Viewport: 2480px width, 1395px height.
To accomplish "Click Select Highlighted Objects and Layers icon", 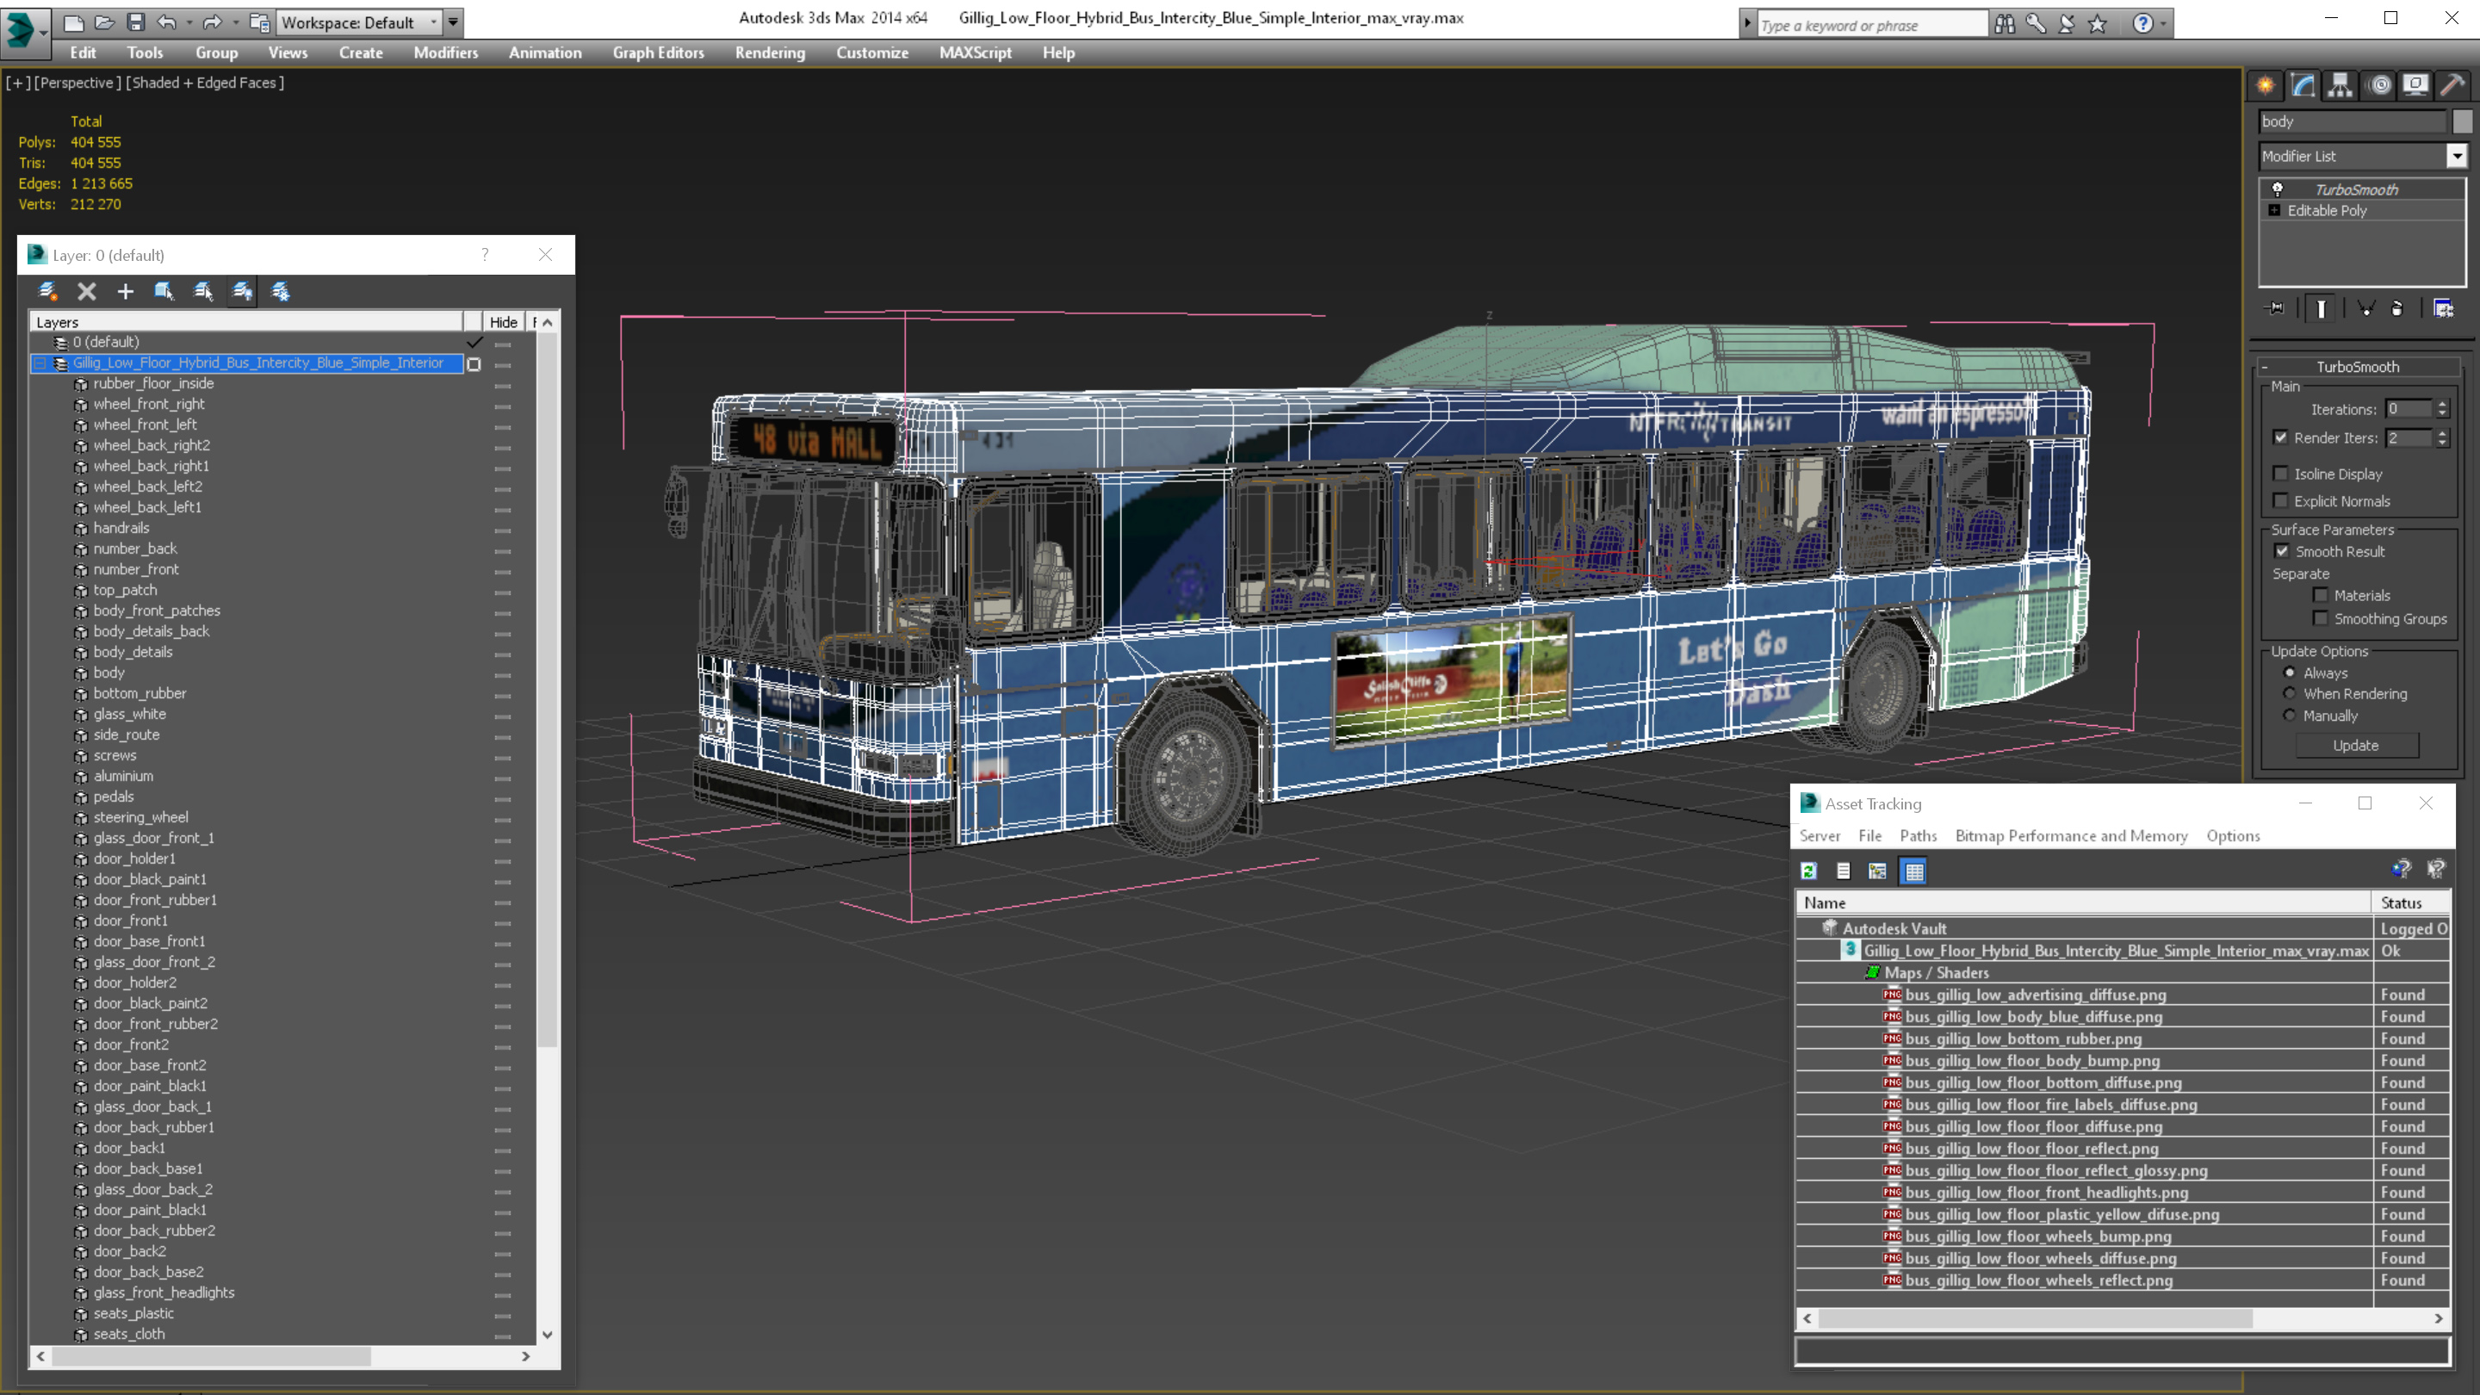I will [164, 291].
